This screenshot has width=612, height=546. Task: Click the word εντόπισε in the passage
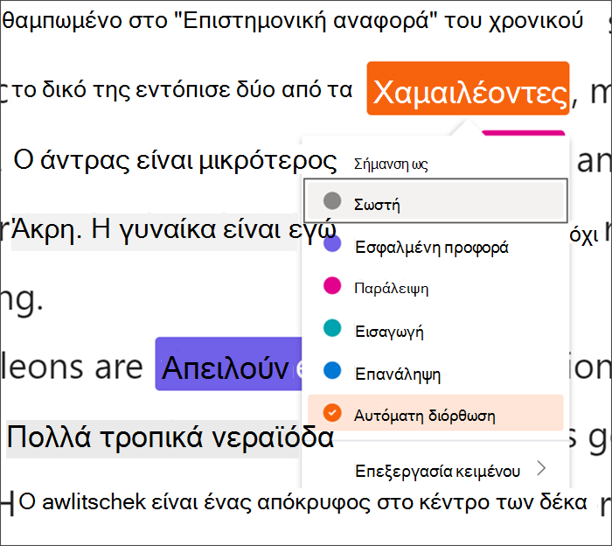183,90
